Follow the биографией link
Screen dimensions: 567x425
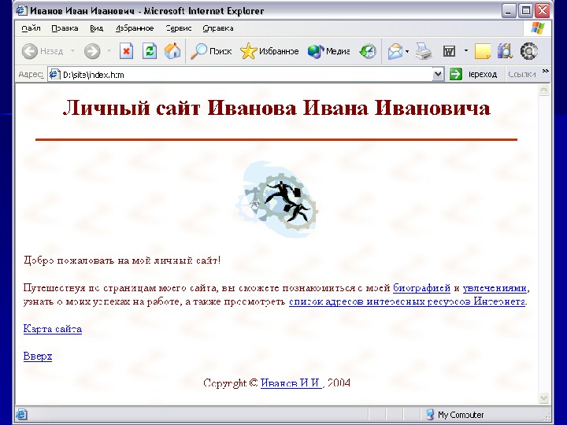point(421,288)
